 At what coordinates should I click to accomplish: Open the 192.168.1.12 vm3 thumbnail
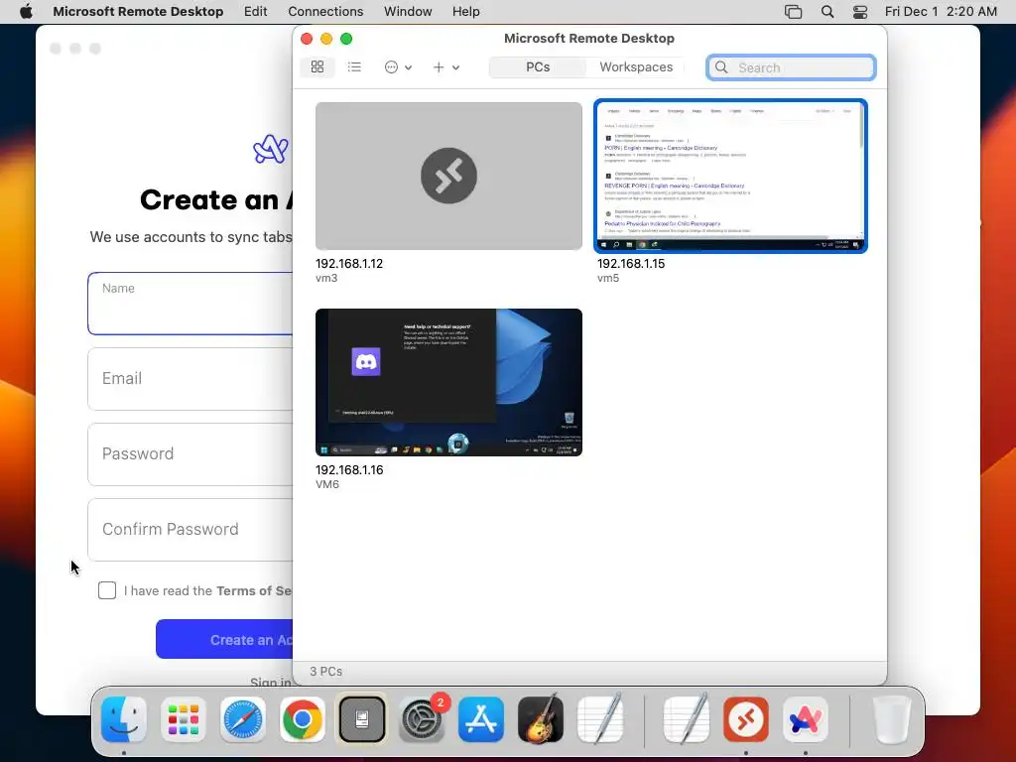pos(448,176)
